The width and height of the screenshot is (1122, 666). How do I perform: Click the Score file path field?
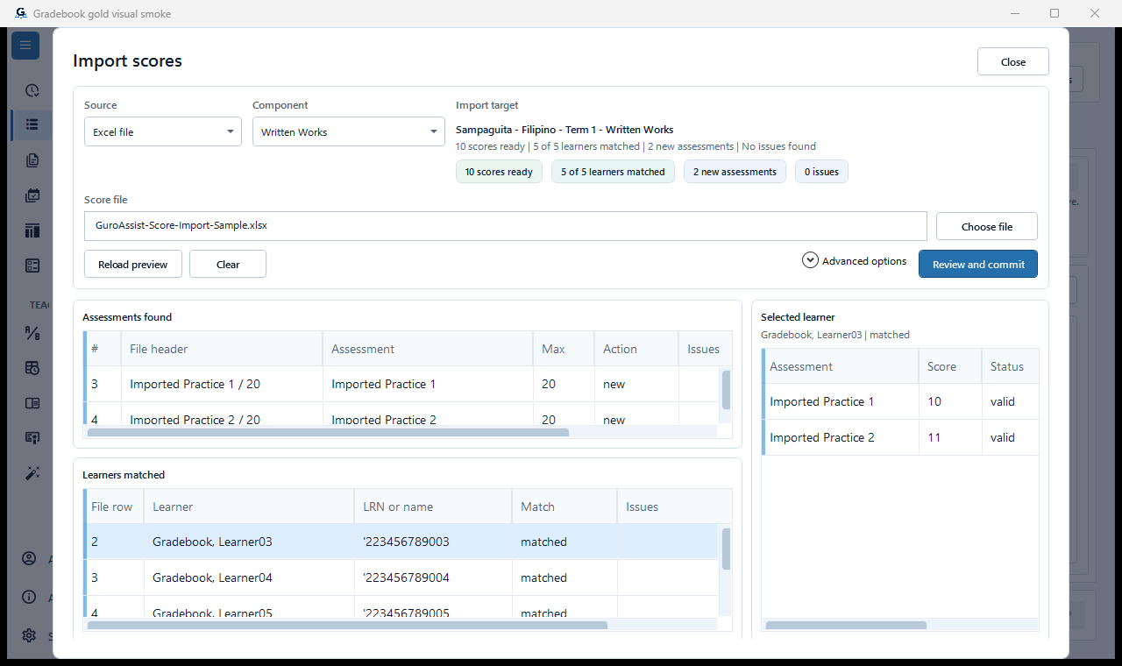(x=506, y=225)
